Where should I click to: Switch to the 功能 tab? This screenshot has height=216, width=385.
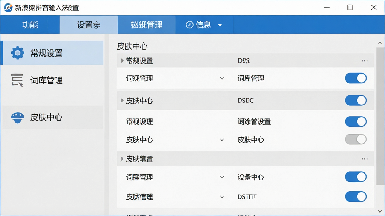pyautogui.click(x=30, y=25)
